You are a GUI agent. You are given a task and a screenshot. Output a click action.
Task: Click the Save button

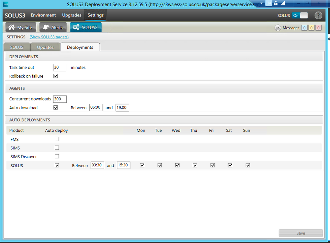click(x=301, y=233)
